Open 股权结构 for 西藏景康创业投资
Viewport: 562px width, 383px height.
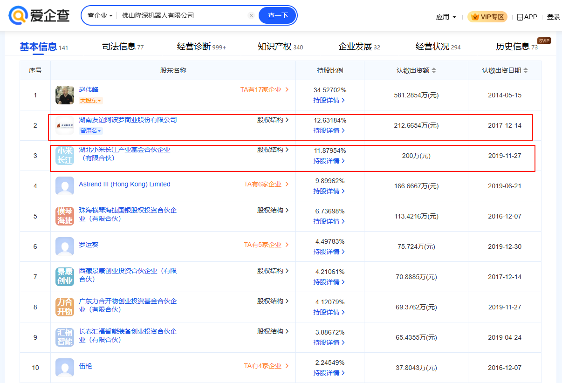(273, 271)
